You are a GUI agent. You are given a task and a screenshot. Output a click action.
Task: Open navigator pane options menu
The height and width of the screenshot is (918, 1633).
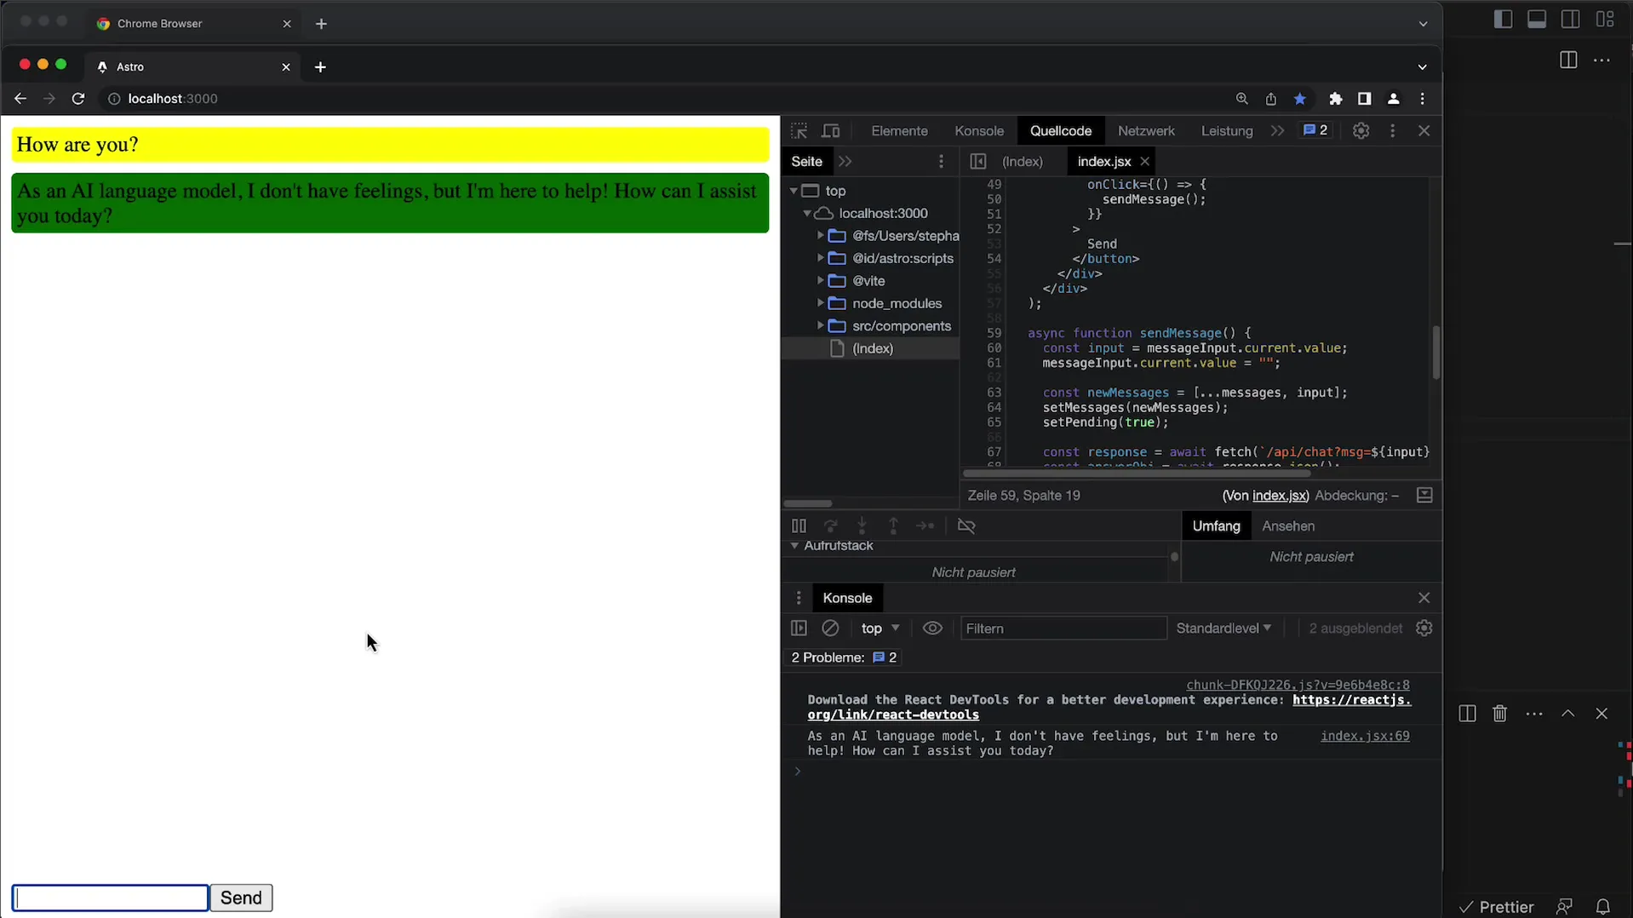click(941, 162)
